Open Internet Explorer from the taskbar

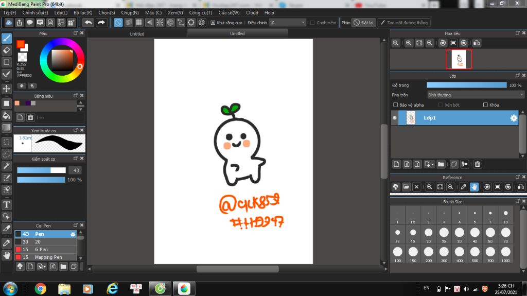[112, 289]
